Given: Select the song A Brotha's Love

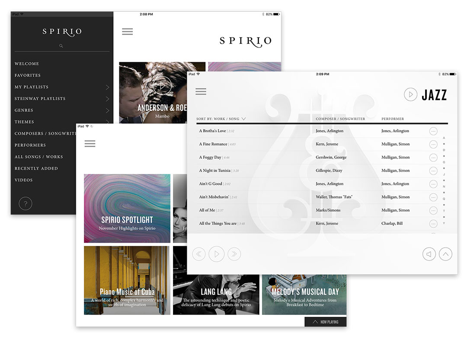Looking at the screenshot, I should click(212, 131).
